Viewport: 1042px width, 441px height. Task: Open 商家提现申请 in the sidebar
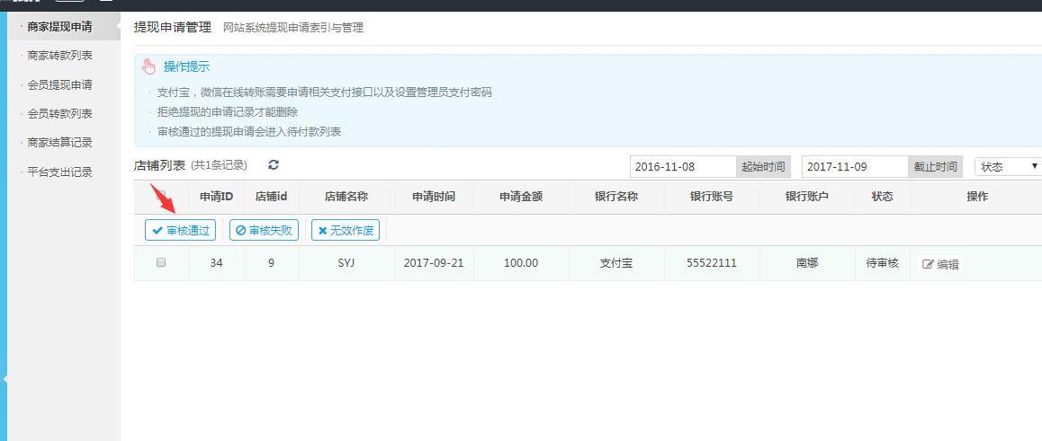click(59, 27)
